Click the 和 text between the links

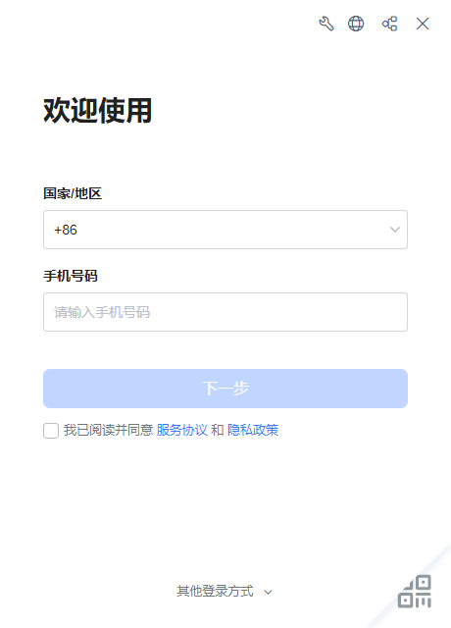coord(218,430)
